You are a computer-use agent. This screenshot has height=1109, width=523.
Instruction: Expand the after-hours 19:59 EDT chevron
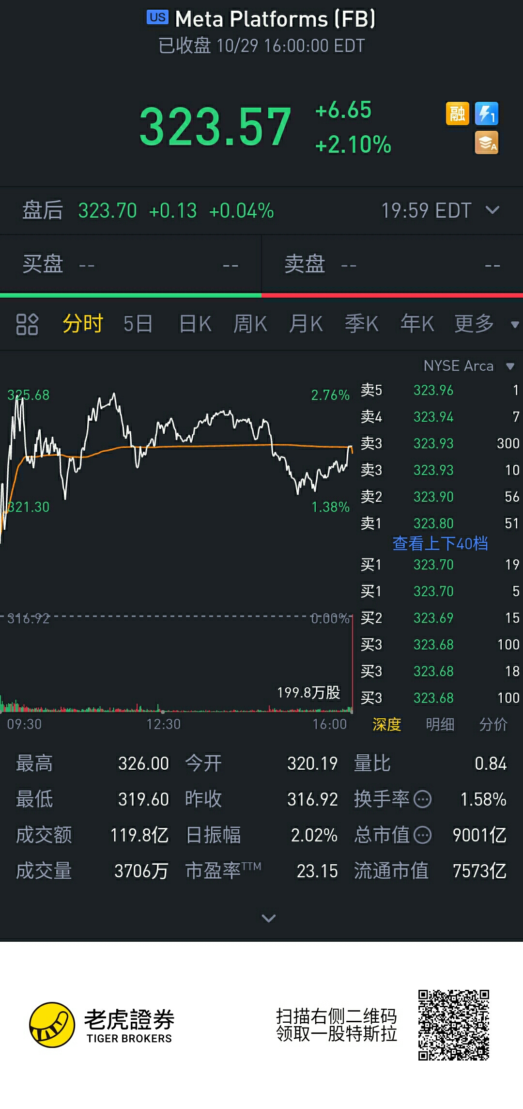coord(492,210)
